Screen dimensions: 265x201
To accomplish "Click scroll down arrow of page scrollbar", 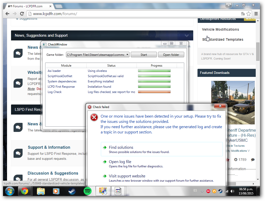I will click(258, 179).
